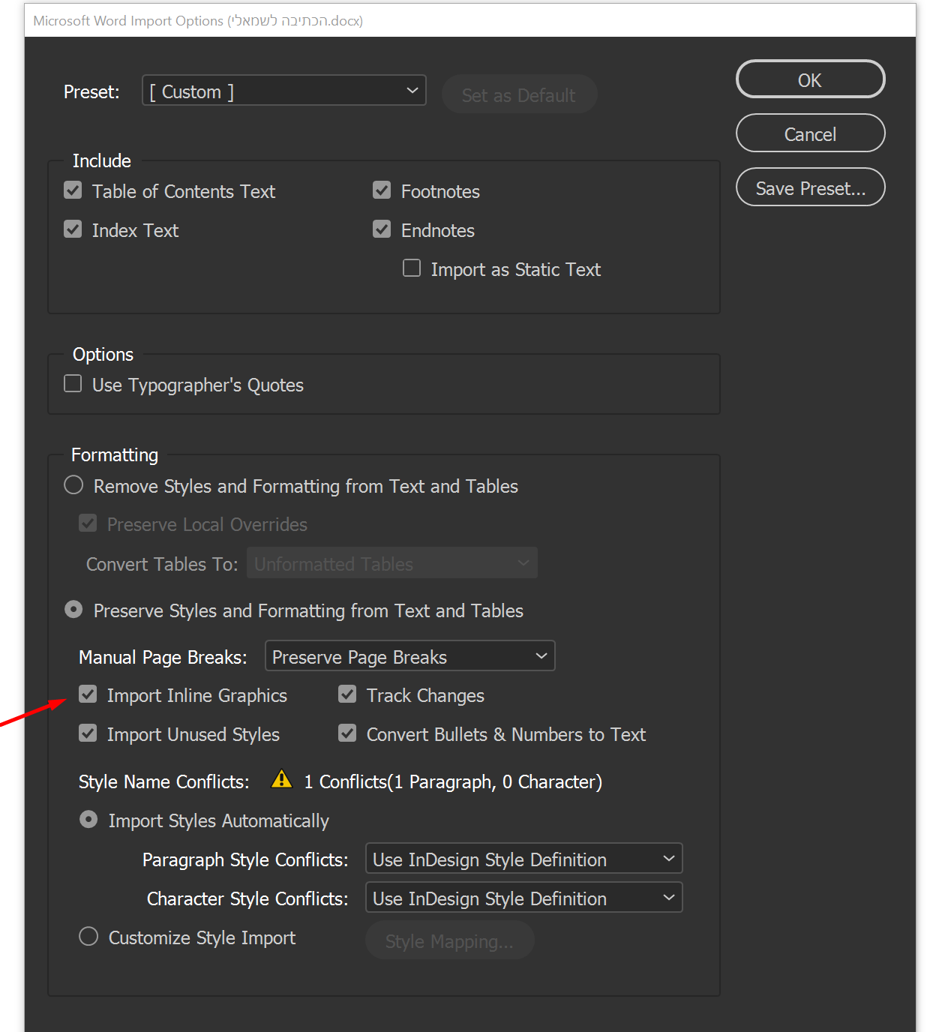This screenshot has height=1032, width=930.
Task: Select Remove Styles and Formatting radio button
Action: (x=73, y=485)
